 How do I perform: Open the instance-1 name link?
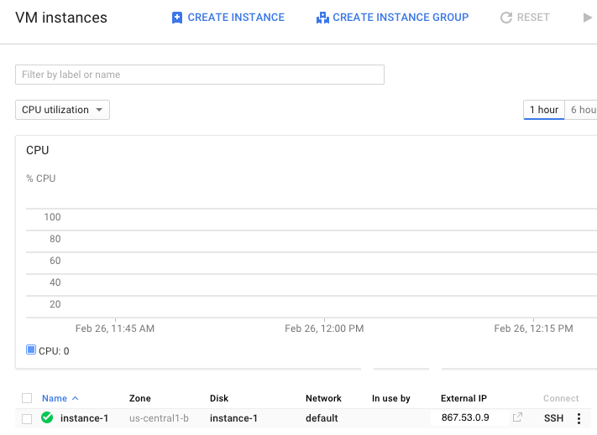click(84, 418)
